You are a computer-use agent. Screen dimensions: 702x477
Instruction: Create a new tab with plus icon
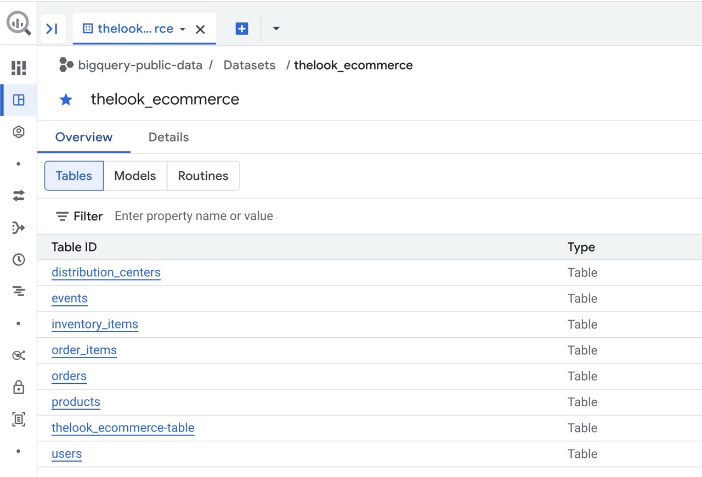tap(242, 29)
